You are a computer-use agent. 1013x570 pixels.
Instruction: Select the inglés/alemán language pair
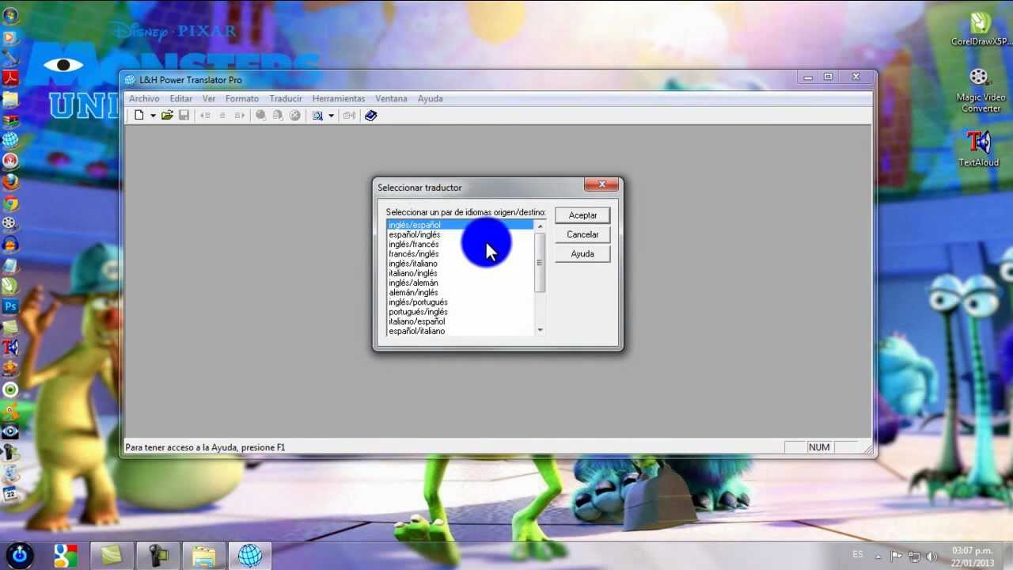click(x=461, y=283)
